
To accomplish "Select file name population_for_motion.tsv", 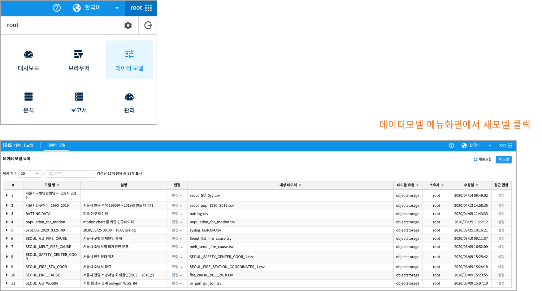I will click(212, 222).
